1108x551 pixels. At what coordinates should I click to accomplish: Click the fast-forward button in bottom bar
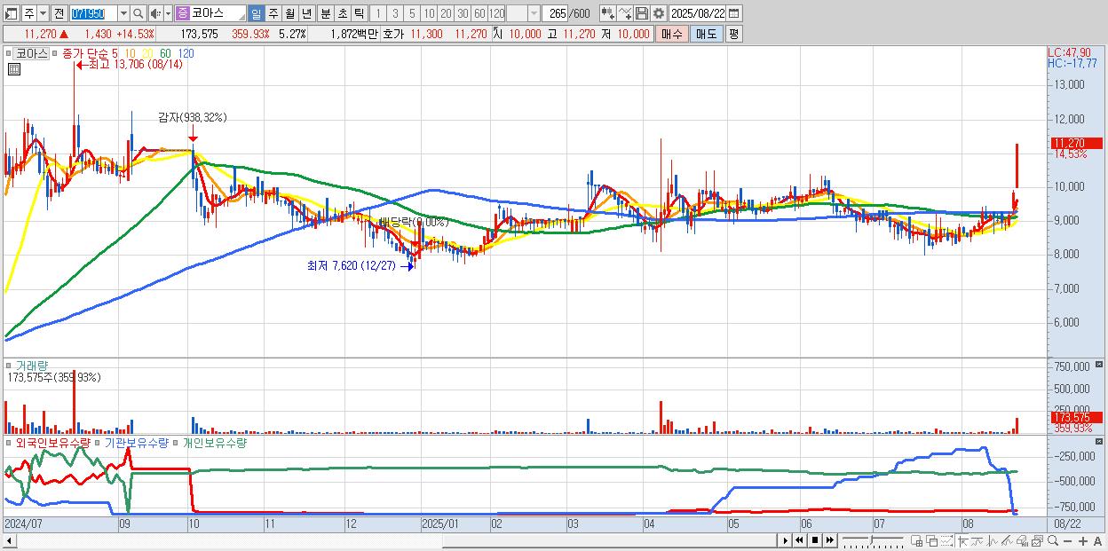[829, 540]
